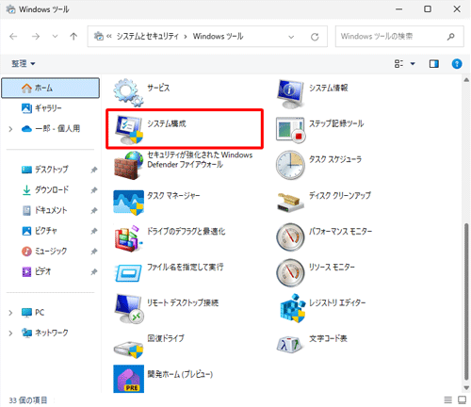This screenshot has height=407, width=471.
Task: Open ビデオ in quick access
Action: click(51, 271)
